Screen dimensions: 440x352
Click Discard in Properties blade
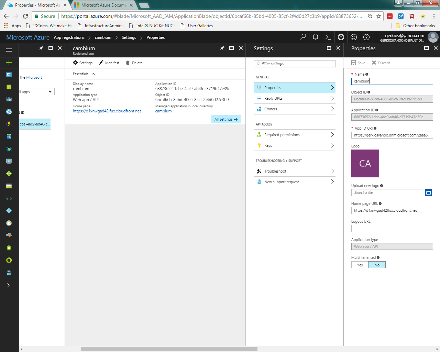tap(381, 63)
